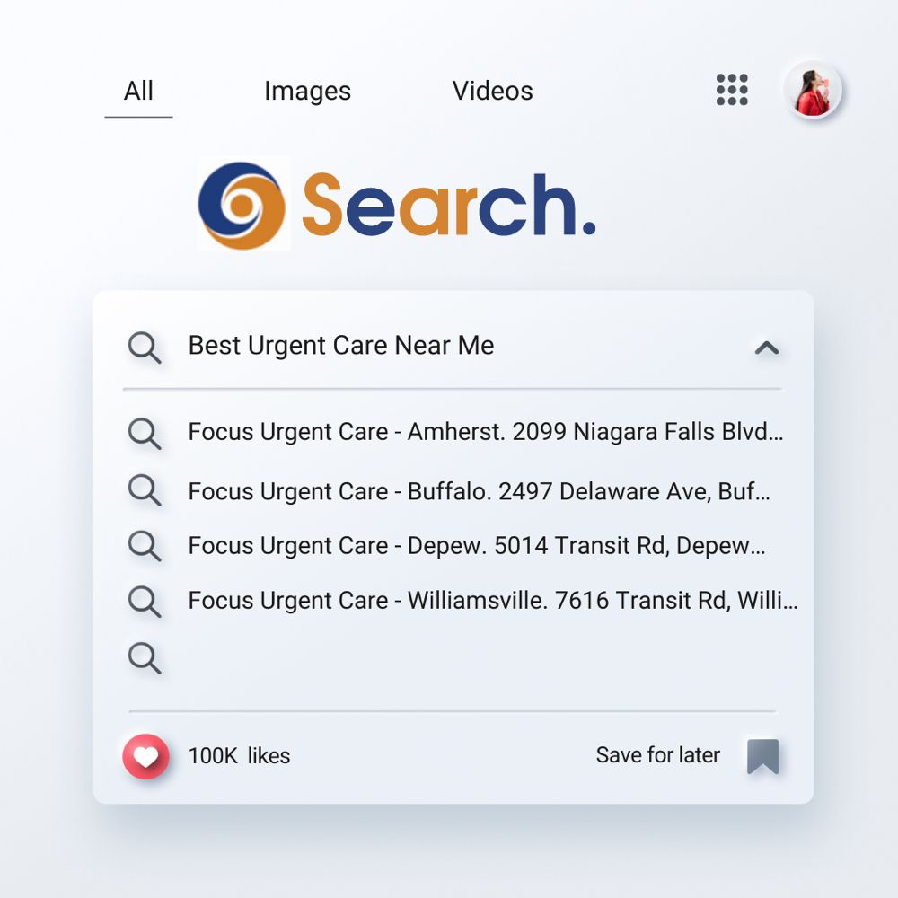
Task: Click magnifier icon for Williamsville suggestion
Action: (x=145, y=602)
